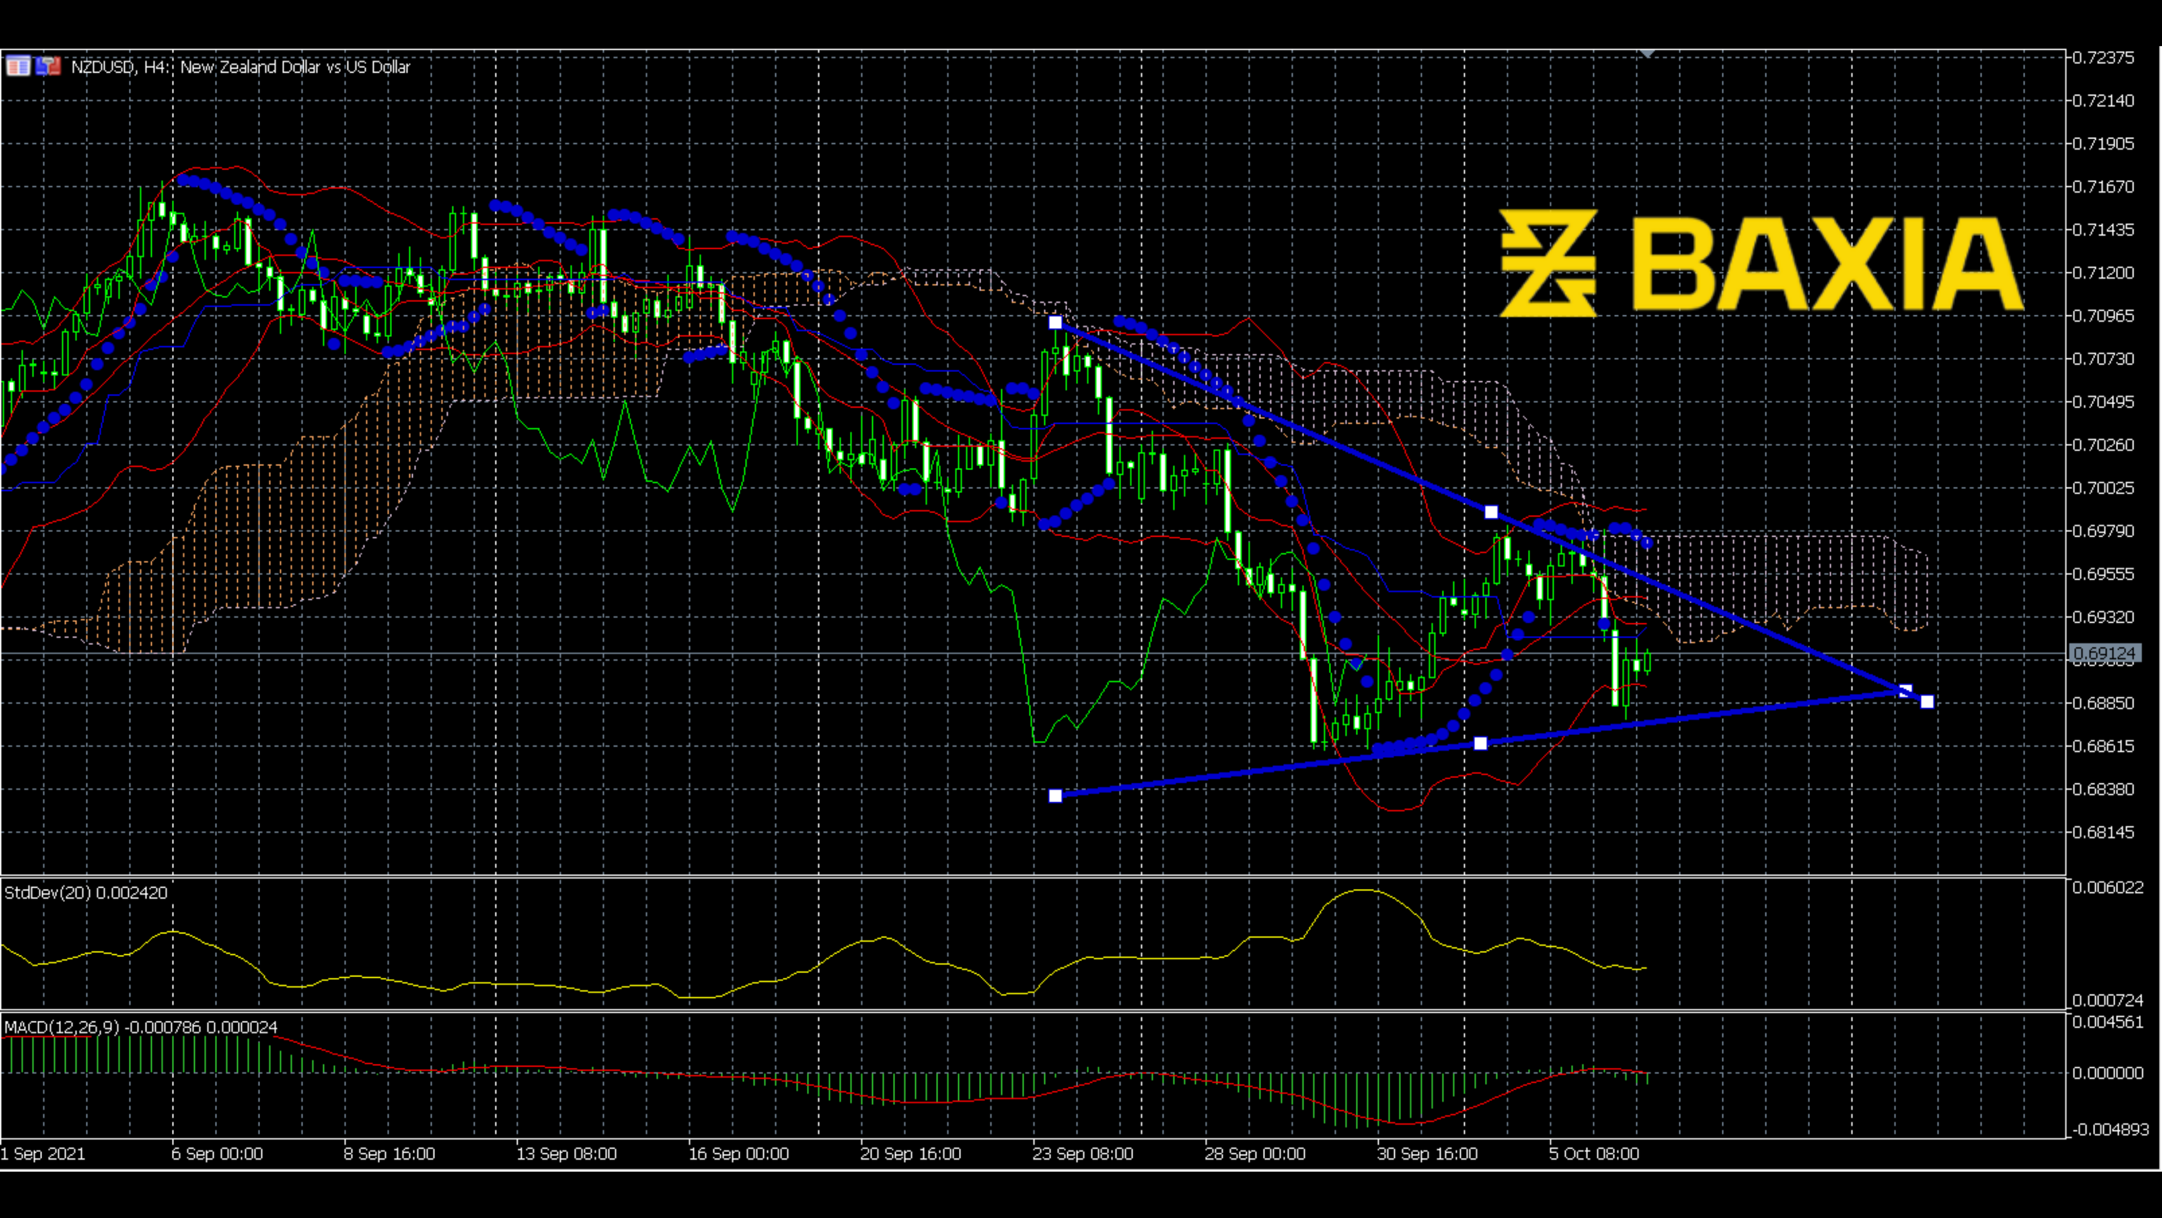
Task: Click the rightmost anchor at the triangle apex
Action: pyautogui.click(x=1926, y=702)
